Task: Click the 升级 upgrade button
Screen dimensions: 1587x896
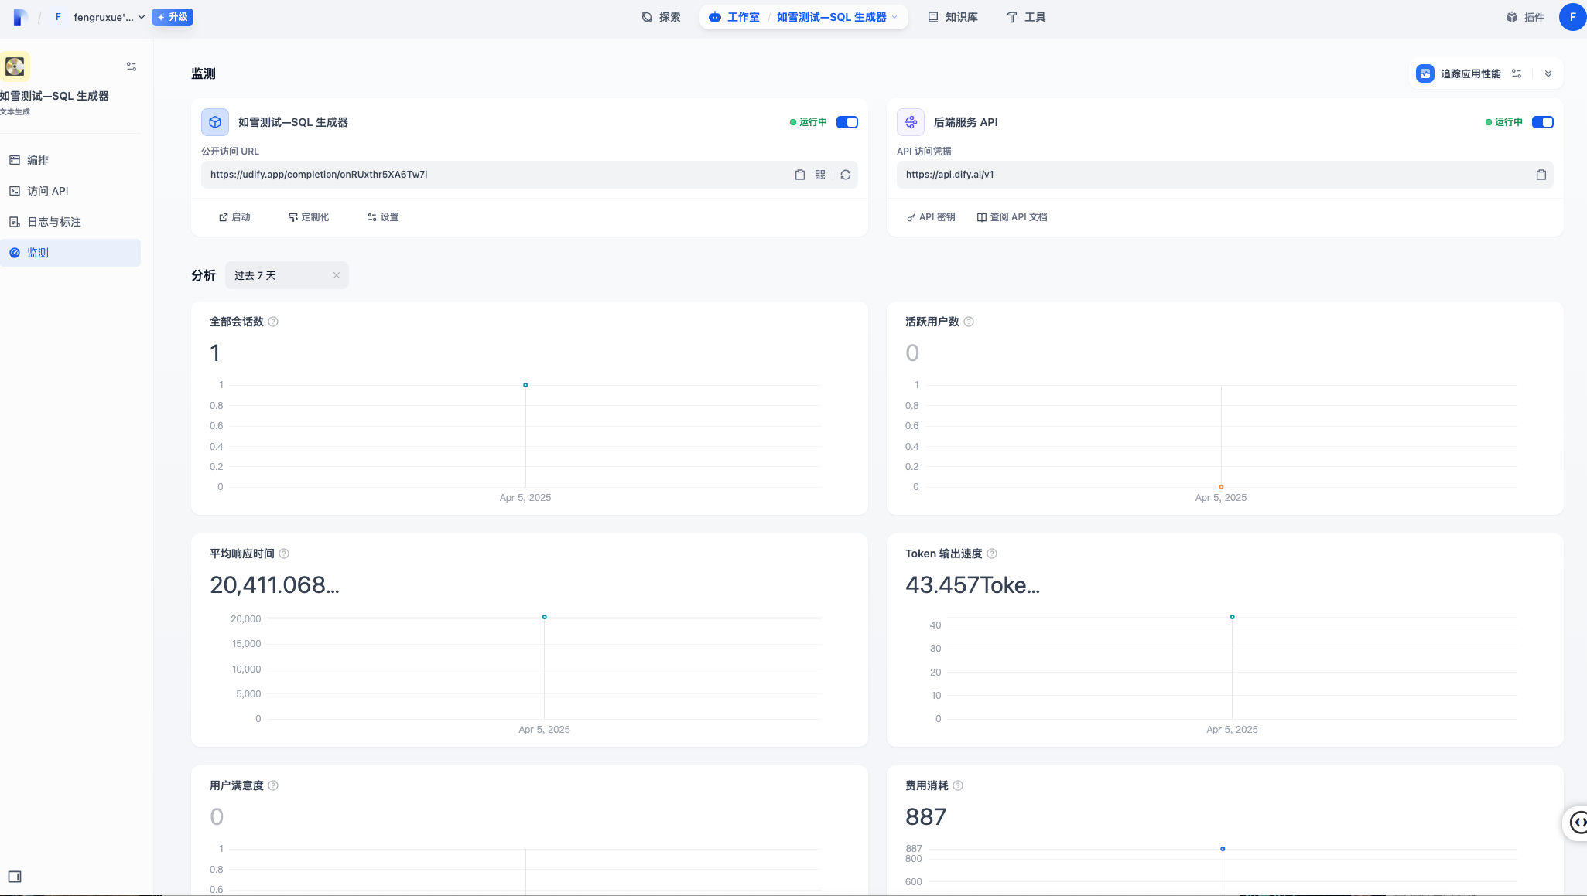Action: pos(173,17)
